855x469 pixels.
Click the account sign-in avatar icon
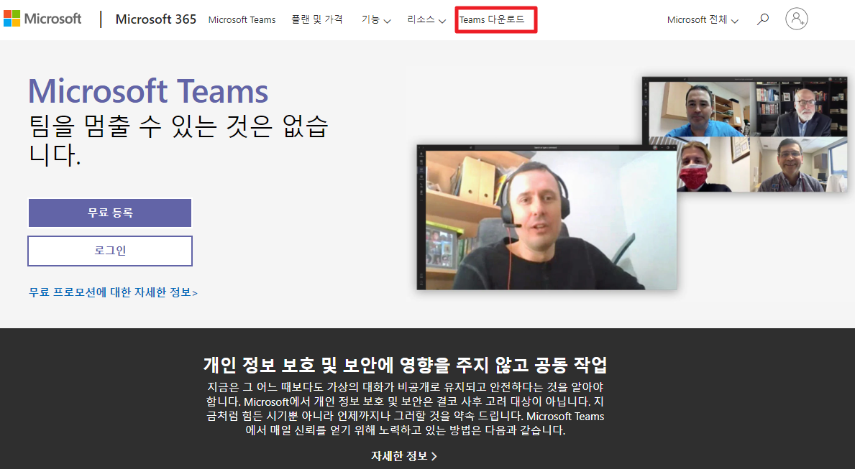pyautogui.click(x=796, y=19)
